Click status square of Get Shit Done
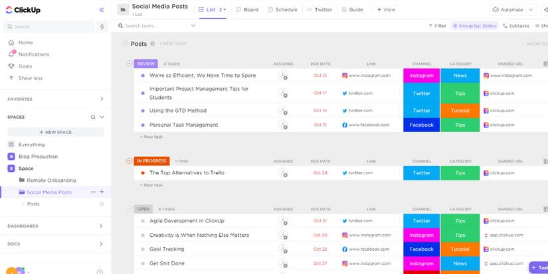Image resolution: width=548 pixels, height=274 pixels. [143, 263]
